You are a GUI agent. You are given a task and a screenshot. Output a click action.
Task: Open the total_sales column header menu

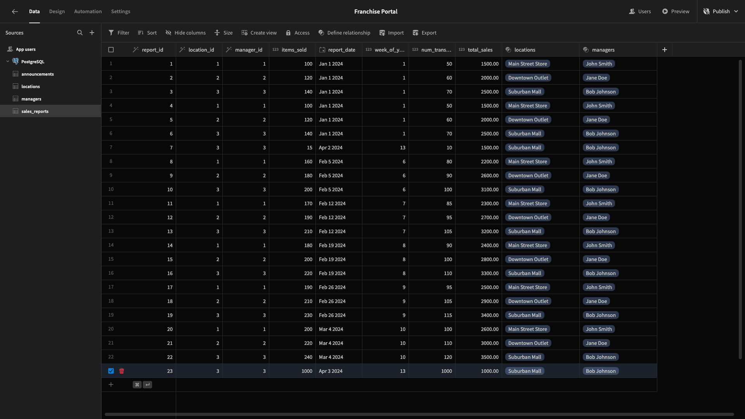(478, 50)
